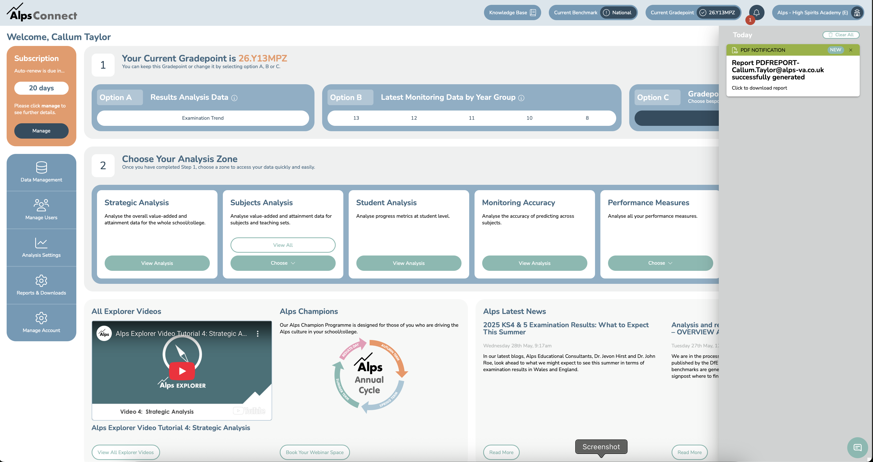Image resolution: width=873 pixels, height=462 pixels.
Task: Expand Choose dropdown under Subjects Analysis
Action: 283,263
